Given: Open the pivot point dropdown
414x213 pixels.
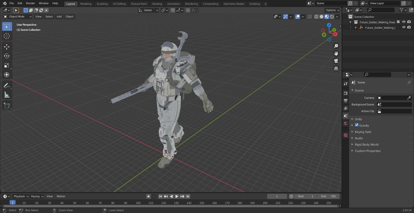Looking at the screenshot, I should click(165, 10).
